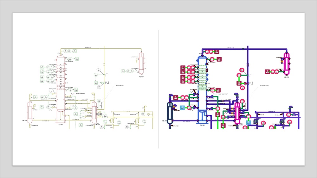Select the HE-703 label in the colorized diagram
This screenshot has height=178, width=317.
(x=287, y=77)
